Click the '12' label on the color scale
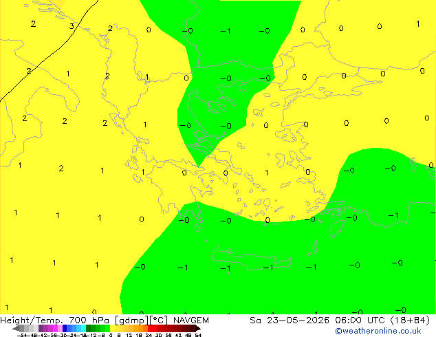 coord(129,335)
